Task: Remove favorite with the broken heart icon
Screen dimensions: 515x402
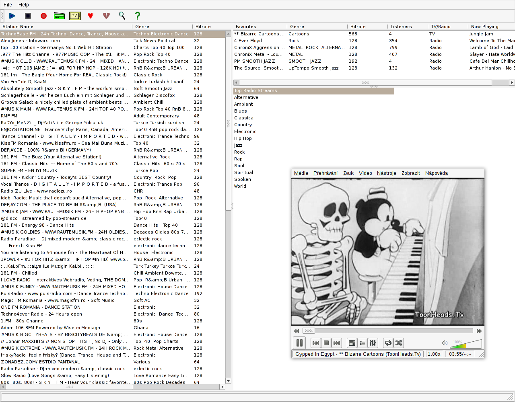Action: (106, 16)
